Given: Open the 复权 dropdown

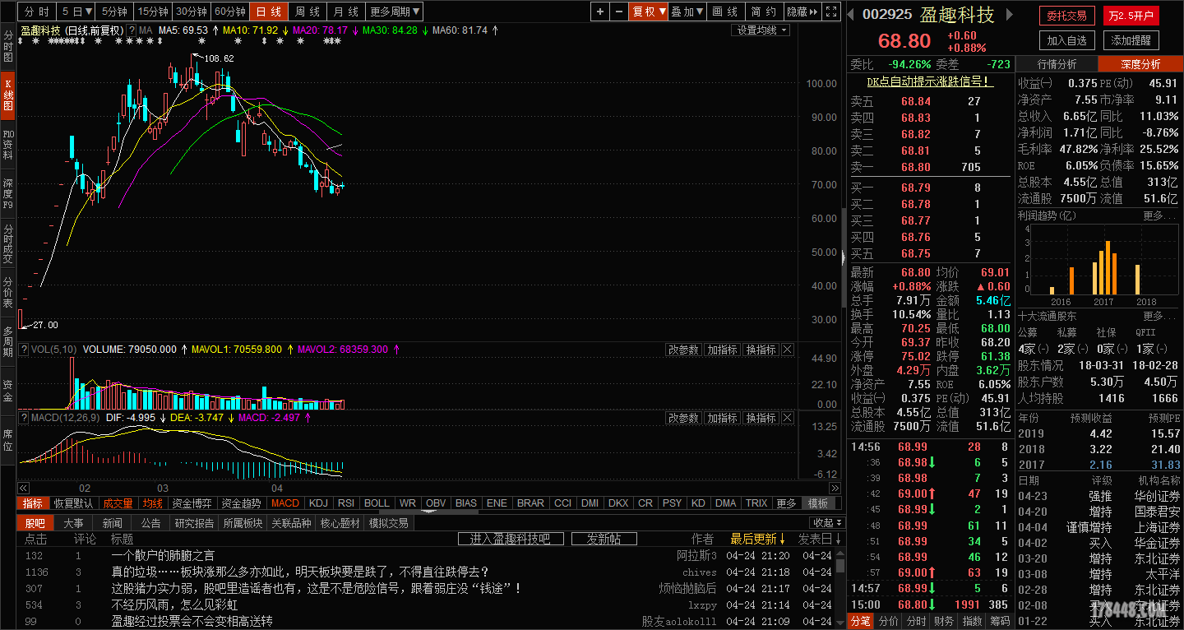Looking at the screenshot, I should click(x=649, y=12).
